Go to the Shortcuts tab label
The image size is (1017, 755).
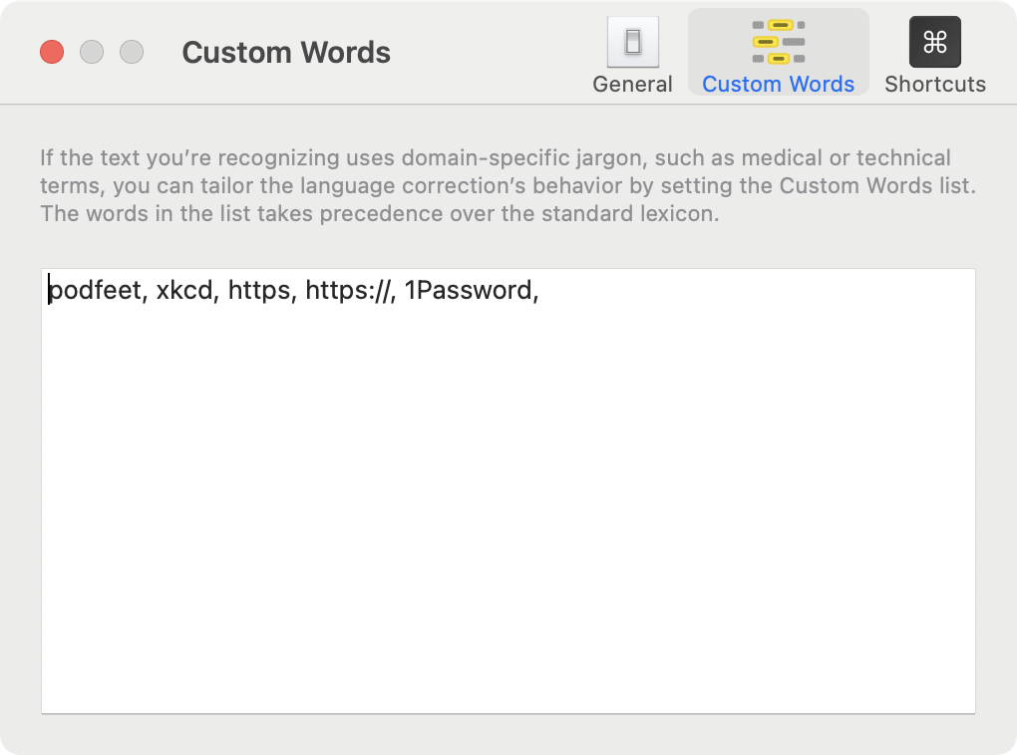(934, 85)
